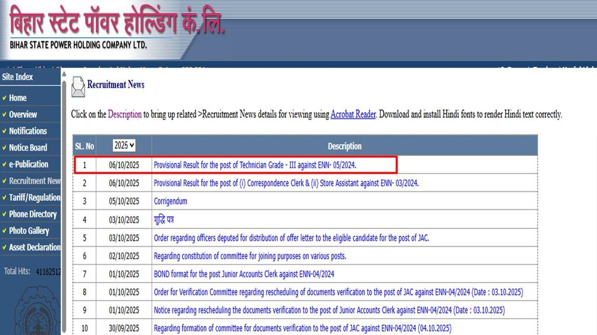Open Correspondence Clerk & Store Assistant result
The width and height of the screenshot is (597, 335).
286,183
